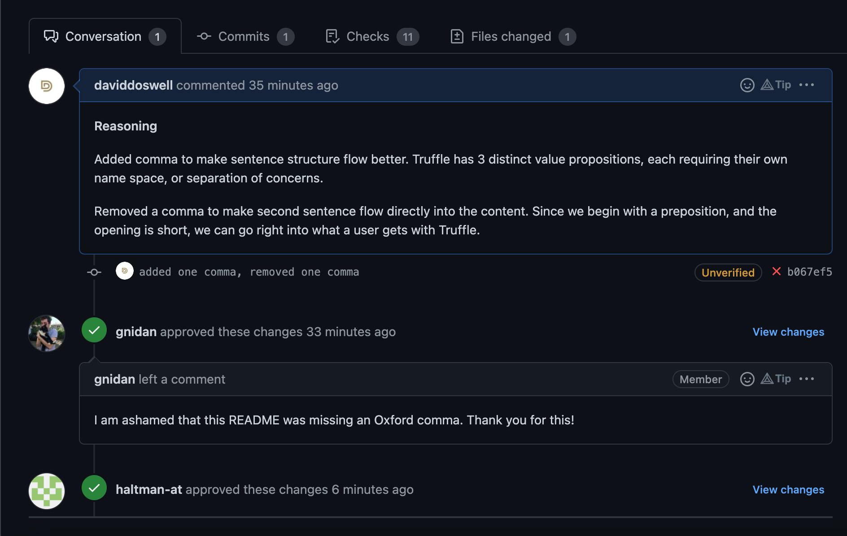Screen dimensions: 847x536
Task: Open the options menu on daviddoswell's comment
Action: click(x=806, y=85)
